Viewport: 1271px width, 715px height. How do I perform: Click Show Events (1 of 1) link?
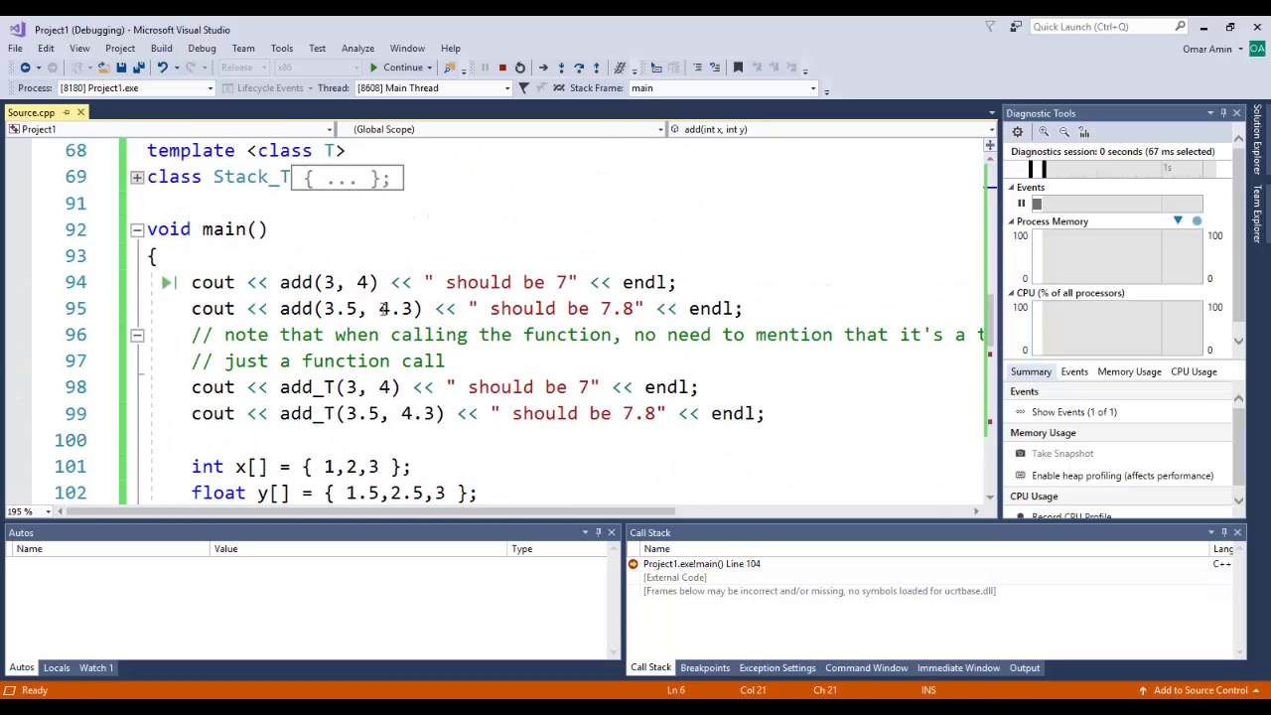tap(1073, 412)
